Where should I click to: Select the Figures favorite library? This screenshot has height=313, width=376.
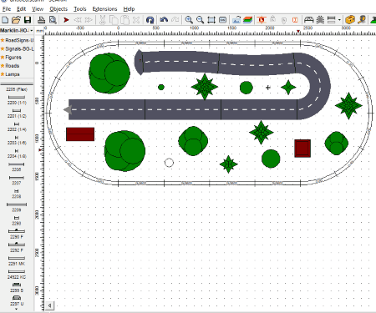11,58
